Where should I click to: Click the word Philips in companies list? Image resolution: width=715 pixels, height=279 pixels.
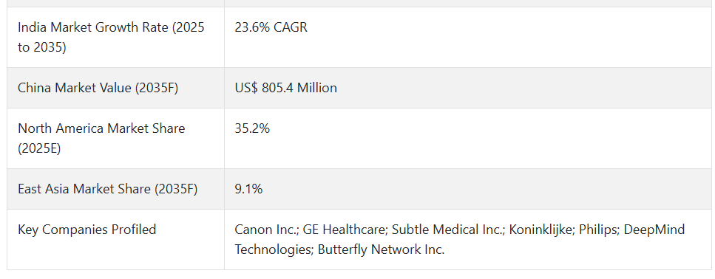tap(598, 230)
